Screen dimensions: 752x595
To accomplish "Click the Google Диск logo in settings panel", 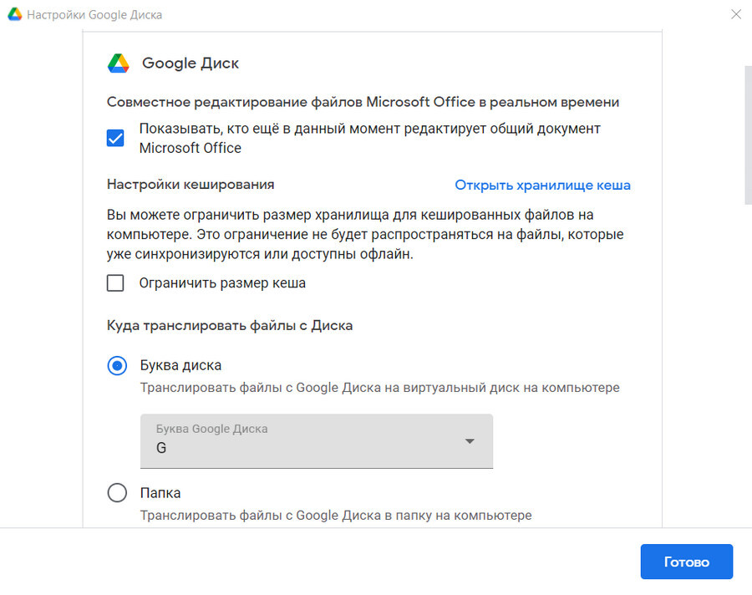I will [118, 63].
